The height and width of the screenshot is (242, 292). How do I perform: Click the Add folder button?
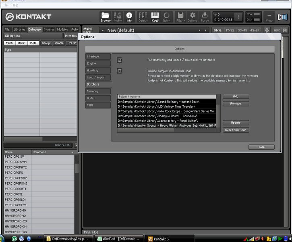point(236,96)
